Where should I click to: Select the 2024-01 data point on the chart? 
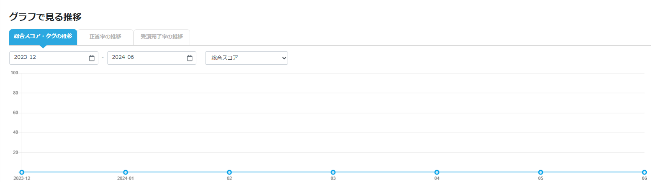coord(126,172)
